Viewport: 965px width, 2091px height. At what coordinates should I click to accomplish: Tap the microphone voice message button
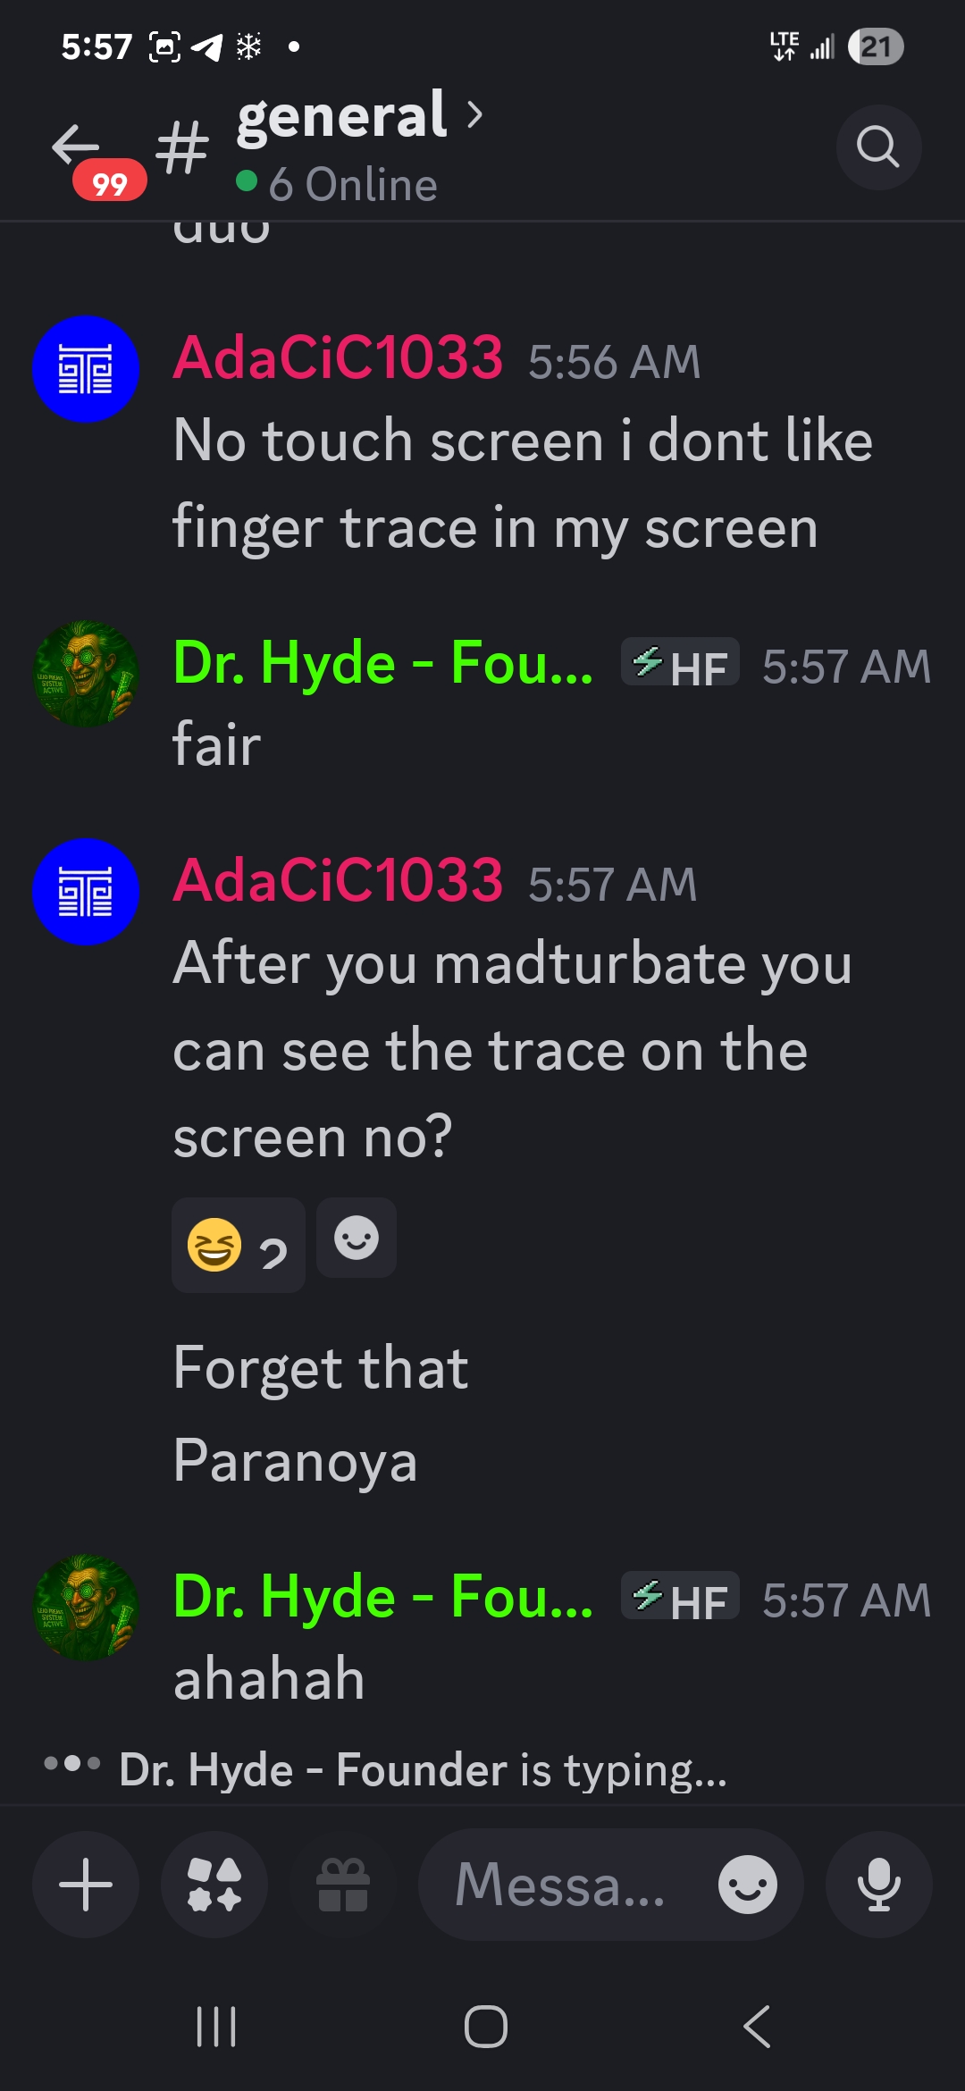click(x=879, y=1884)
